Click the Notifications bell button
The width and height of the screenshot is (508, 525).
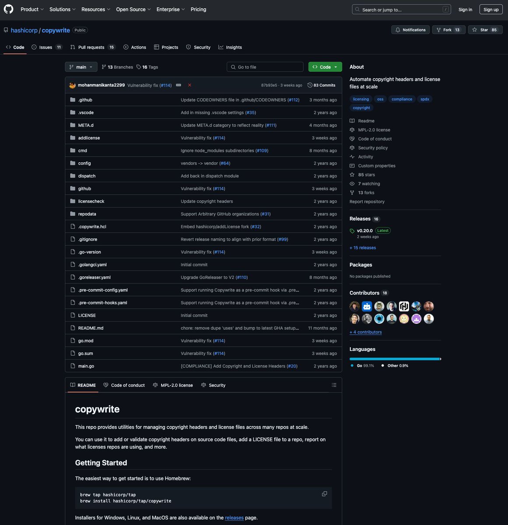pos(410,30)
